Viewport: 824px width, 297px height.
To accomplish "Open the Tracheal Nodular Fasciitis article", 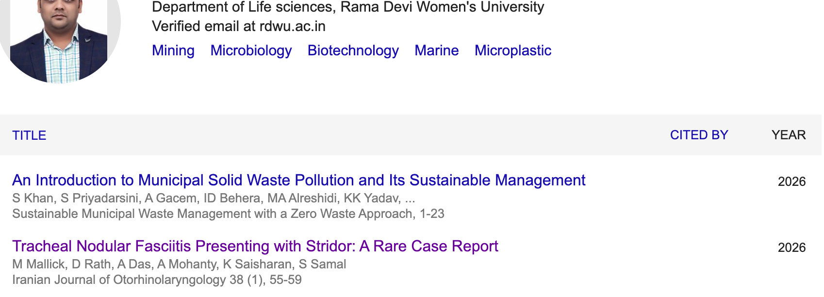I will pyautogui.click(x=255, y=246).
